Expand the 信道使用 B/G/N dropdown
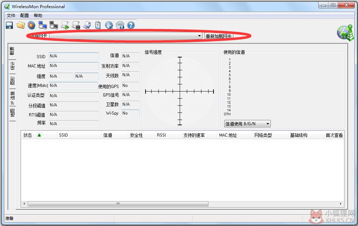This screenshot has width=358, height=226. tap(247, 124)
